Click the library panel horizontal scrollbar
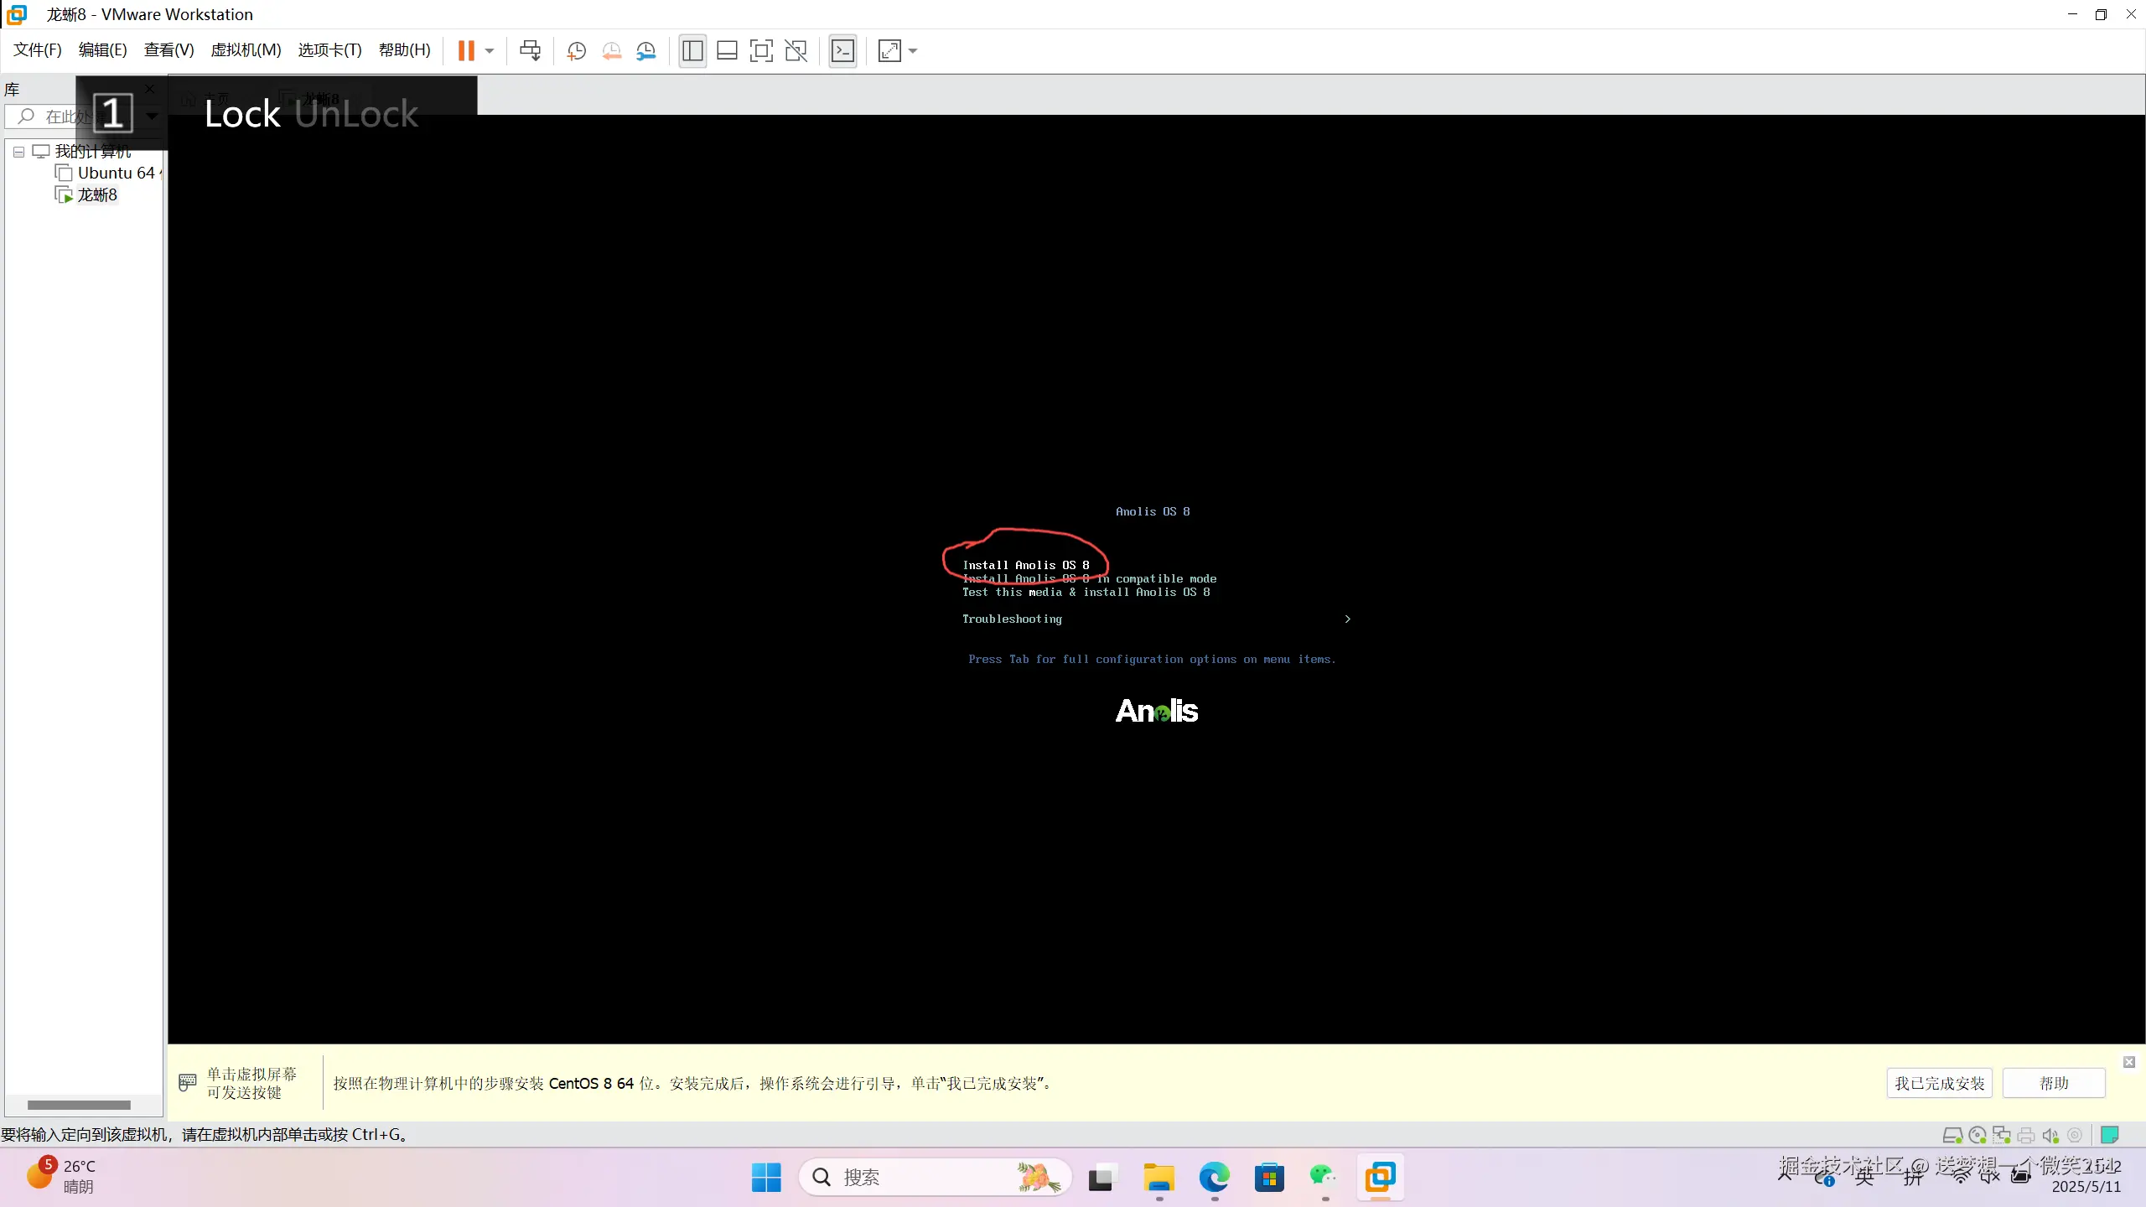 [79, 1105]
